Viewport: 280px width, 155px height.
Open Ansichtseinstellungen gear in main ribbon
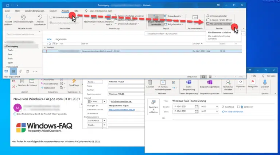23,19
